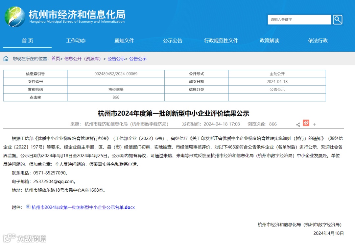The image size is (355, 245).
Task: Open the 公示公告 navigation tab
Action: (x=173, y=41)
